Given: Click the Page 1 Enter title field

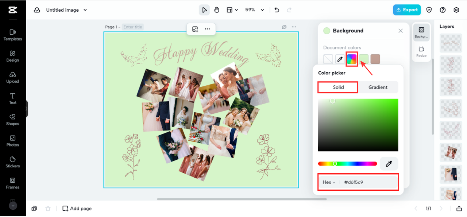Looking at the screenshot, I should [133, 27].
